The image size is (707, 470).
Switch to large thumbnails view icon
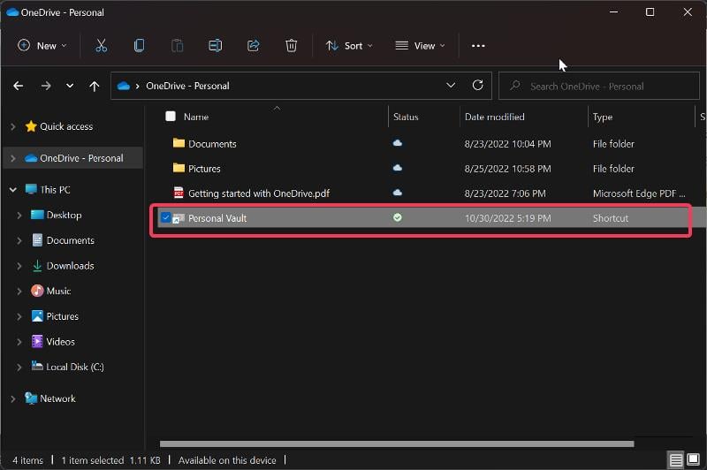tap(693, 459)
